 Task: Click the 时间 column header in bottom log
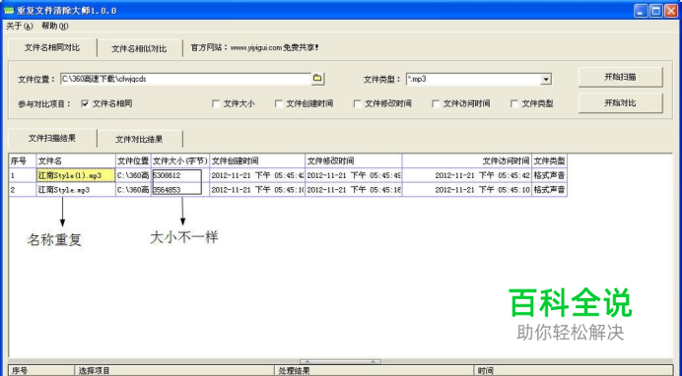point(574,371)
